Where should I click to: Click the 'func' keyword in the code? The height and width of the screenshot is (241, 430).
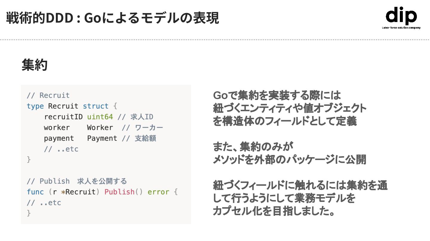pos(35,192)
